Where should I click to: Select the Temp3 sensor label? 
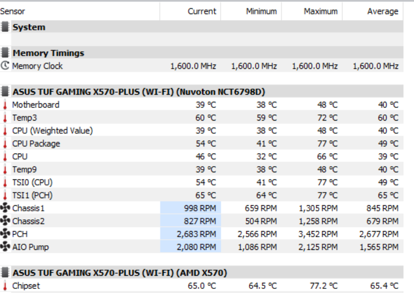pos(24,118)
